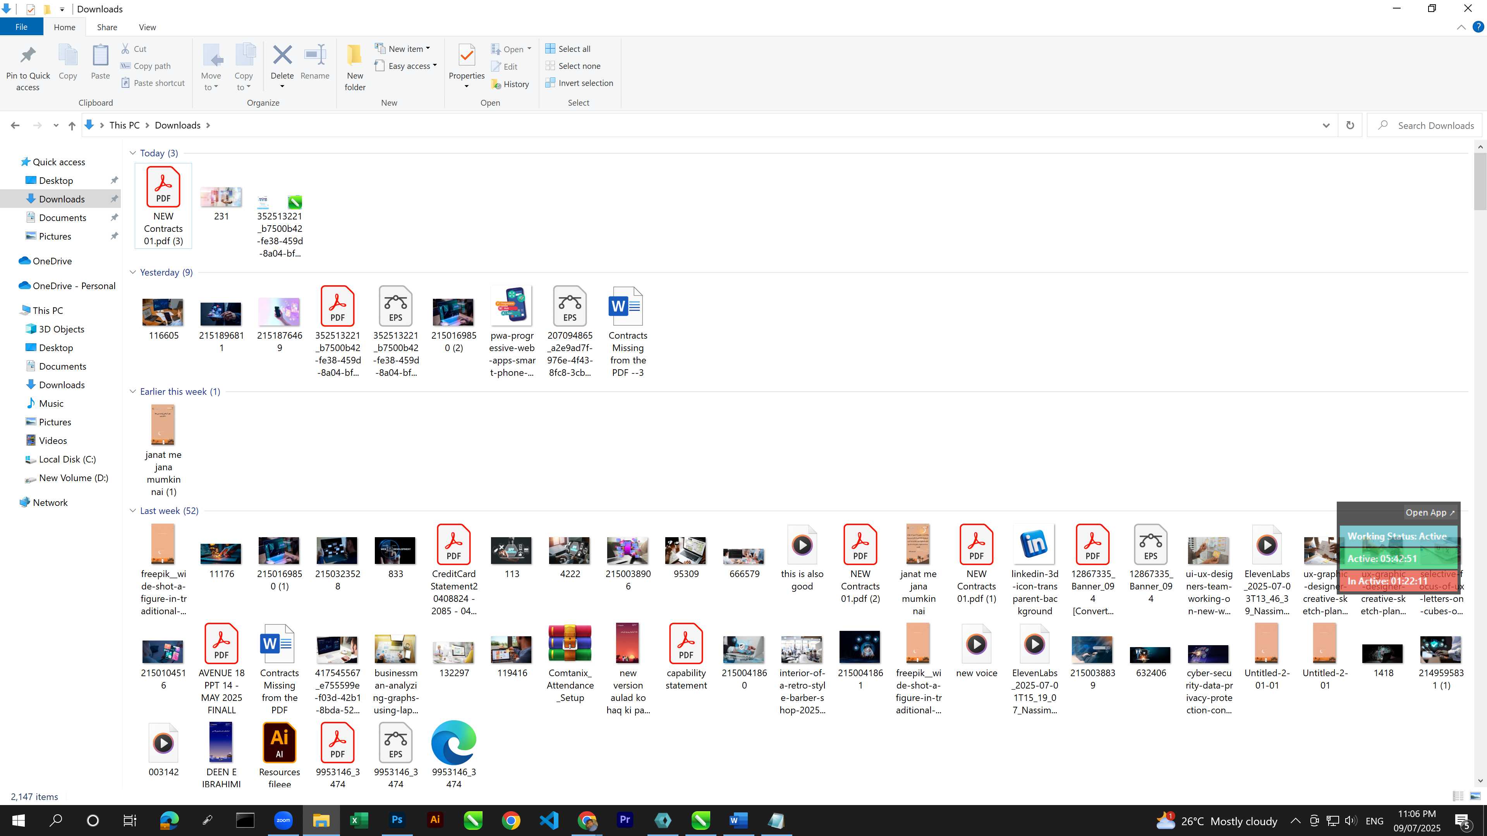Image resolution: width=1487 pixels, height=836 pixels.
Task: Open New Volume (D:) in sidebar
Action: point(73,478)
